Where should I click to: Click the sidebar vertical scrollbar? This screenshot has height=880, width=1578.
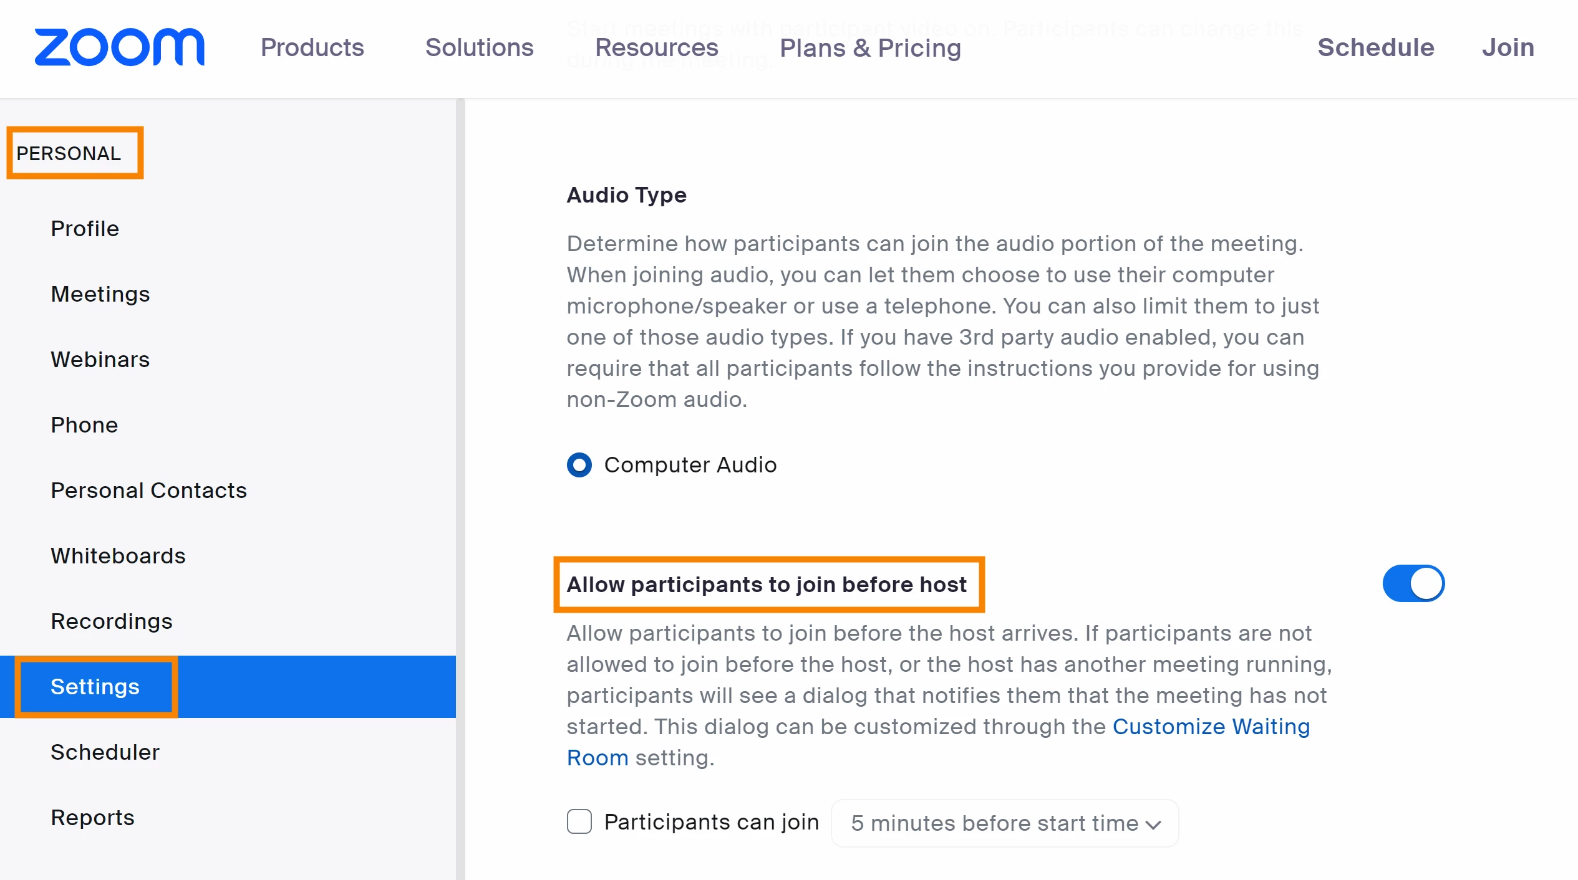pos(460,436)
